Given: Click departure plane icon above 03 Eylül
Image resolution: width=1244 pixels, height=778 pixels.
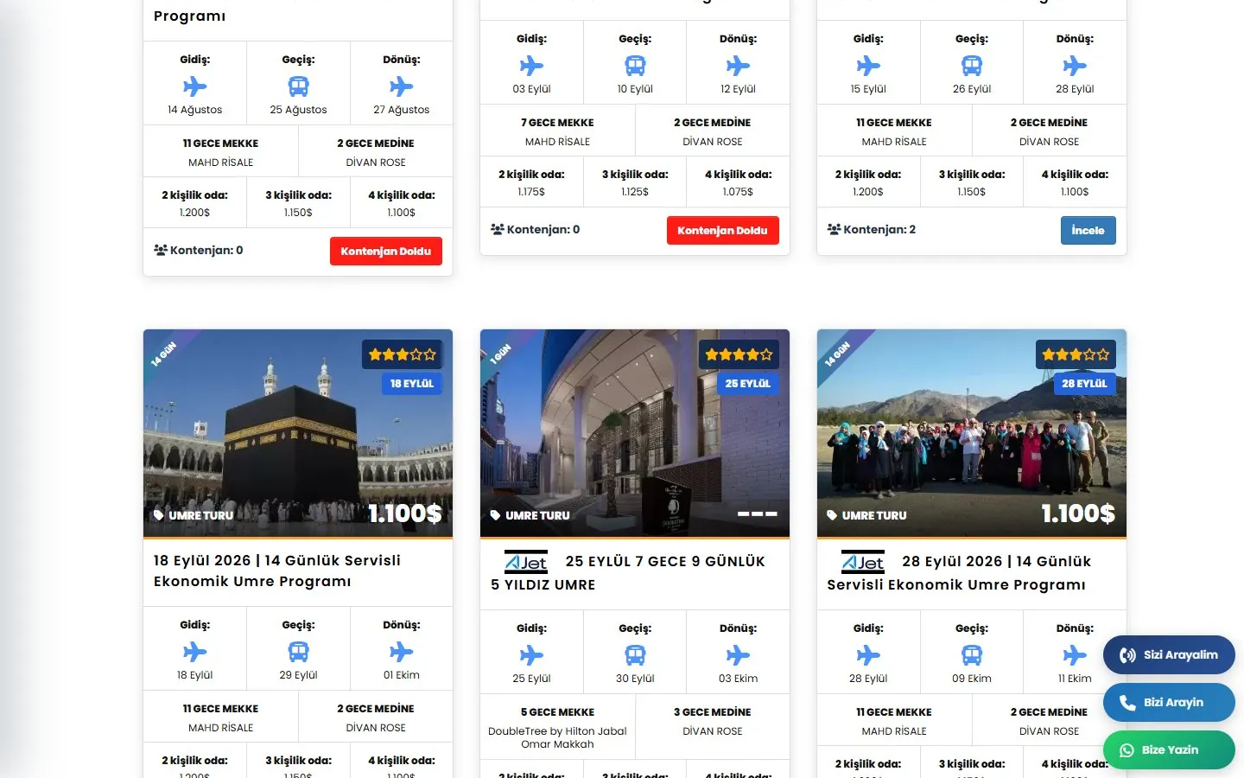Looking at the screenshot, I should [531, 66].
